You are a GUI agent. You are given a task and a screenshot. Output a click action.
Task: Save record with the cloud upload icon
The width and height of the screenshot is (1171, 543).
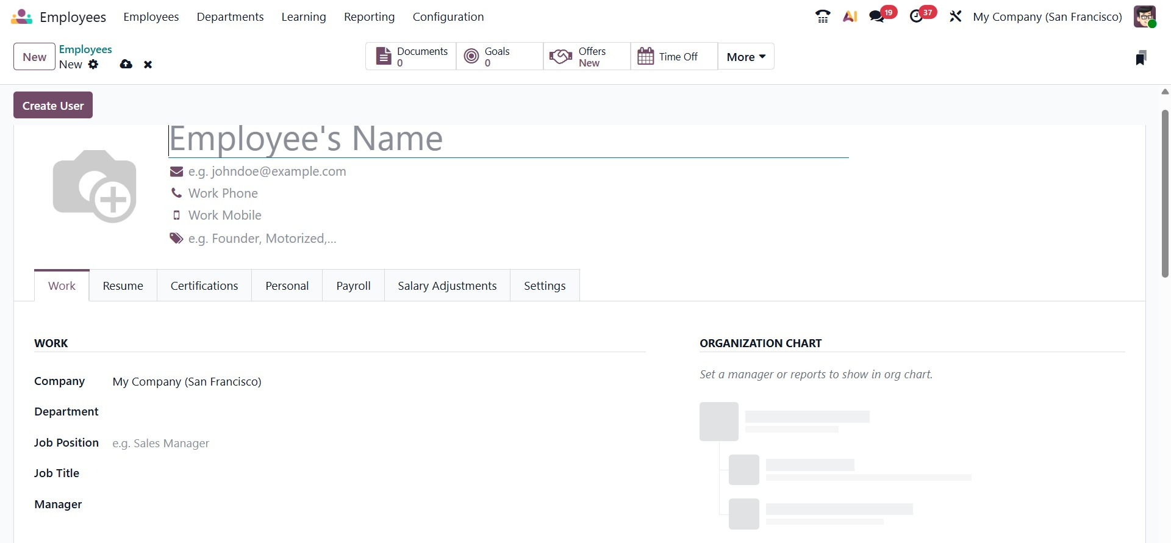126,64
